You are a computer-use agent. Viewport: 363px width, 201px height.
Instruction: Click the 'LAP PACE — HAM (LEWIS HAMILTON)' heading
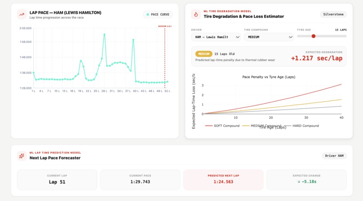point(65,13)
